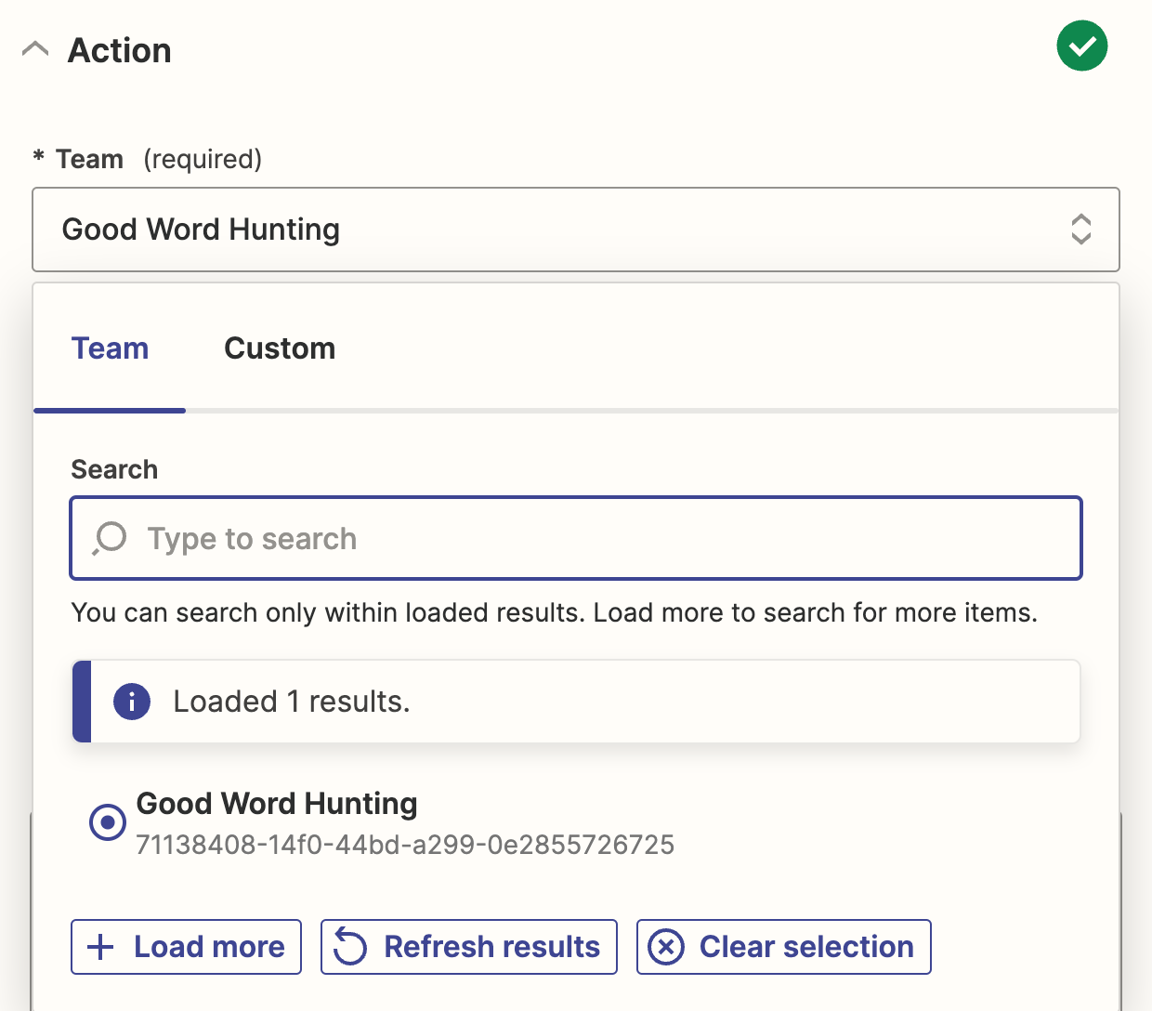Choose the Good Word Hunting result name
1152x1011 pixels.
[277, 804]
